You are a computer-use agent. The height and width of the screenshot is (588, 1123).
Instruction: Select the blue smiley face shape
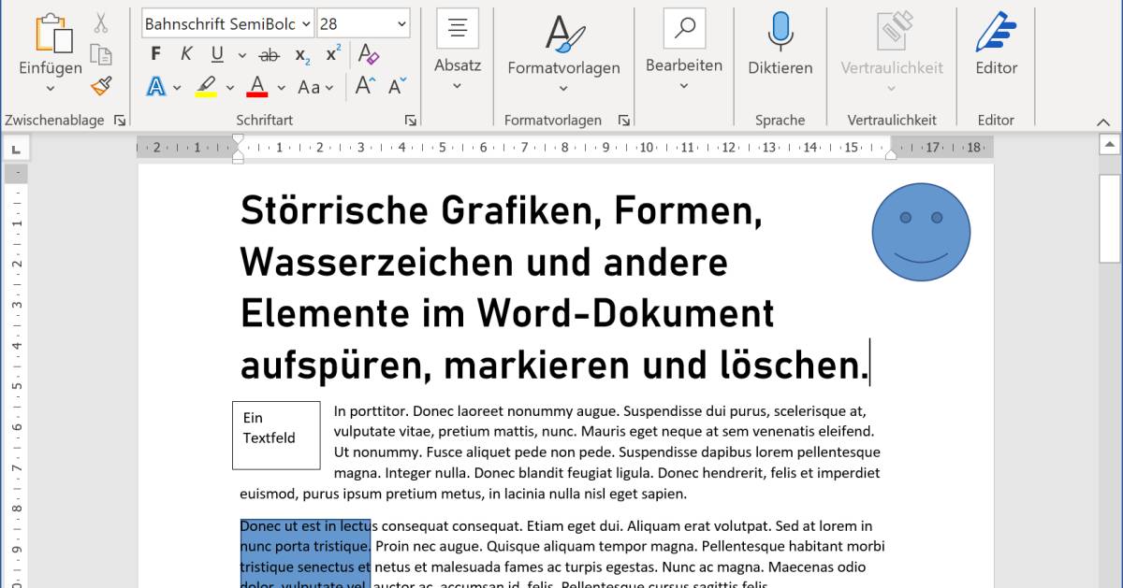tap(921, 232)
